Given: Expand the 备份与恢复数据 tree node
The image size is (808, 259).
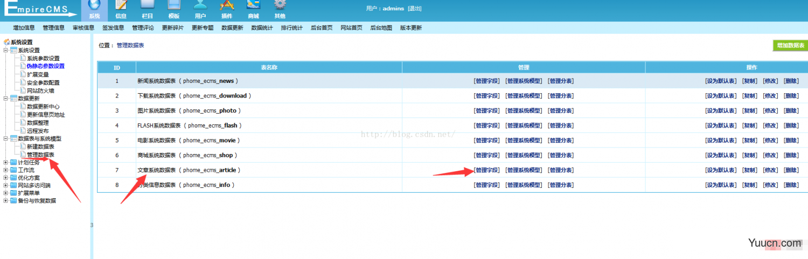Looking at the screenshot, I should click(6, 201).
